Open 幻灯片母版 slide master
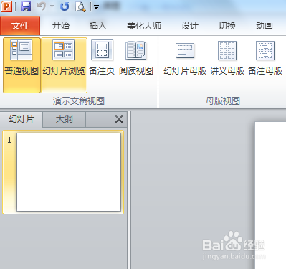The width and height of the screenshot is (286, 269). pyautogui.click(x=185, y=58)
